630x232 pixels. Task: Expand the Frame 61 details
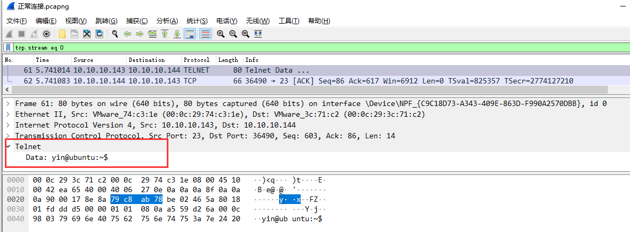[8, 103]
